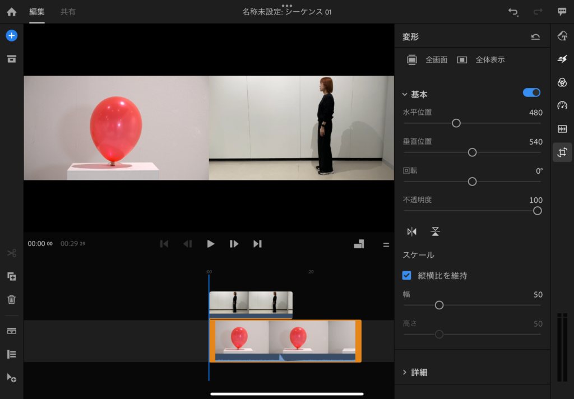This screenshot has width=574, height=399.
Task: Open the Speed panel icon
Action: click(562, 105)
